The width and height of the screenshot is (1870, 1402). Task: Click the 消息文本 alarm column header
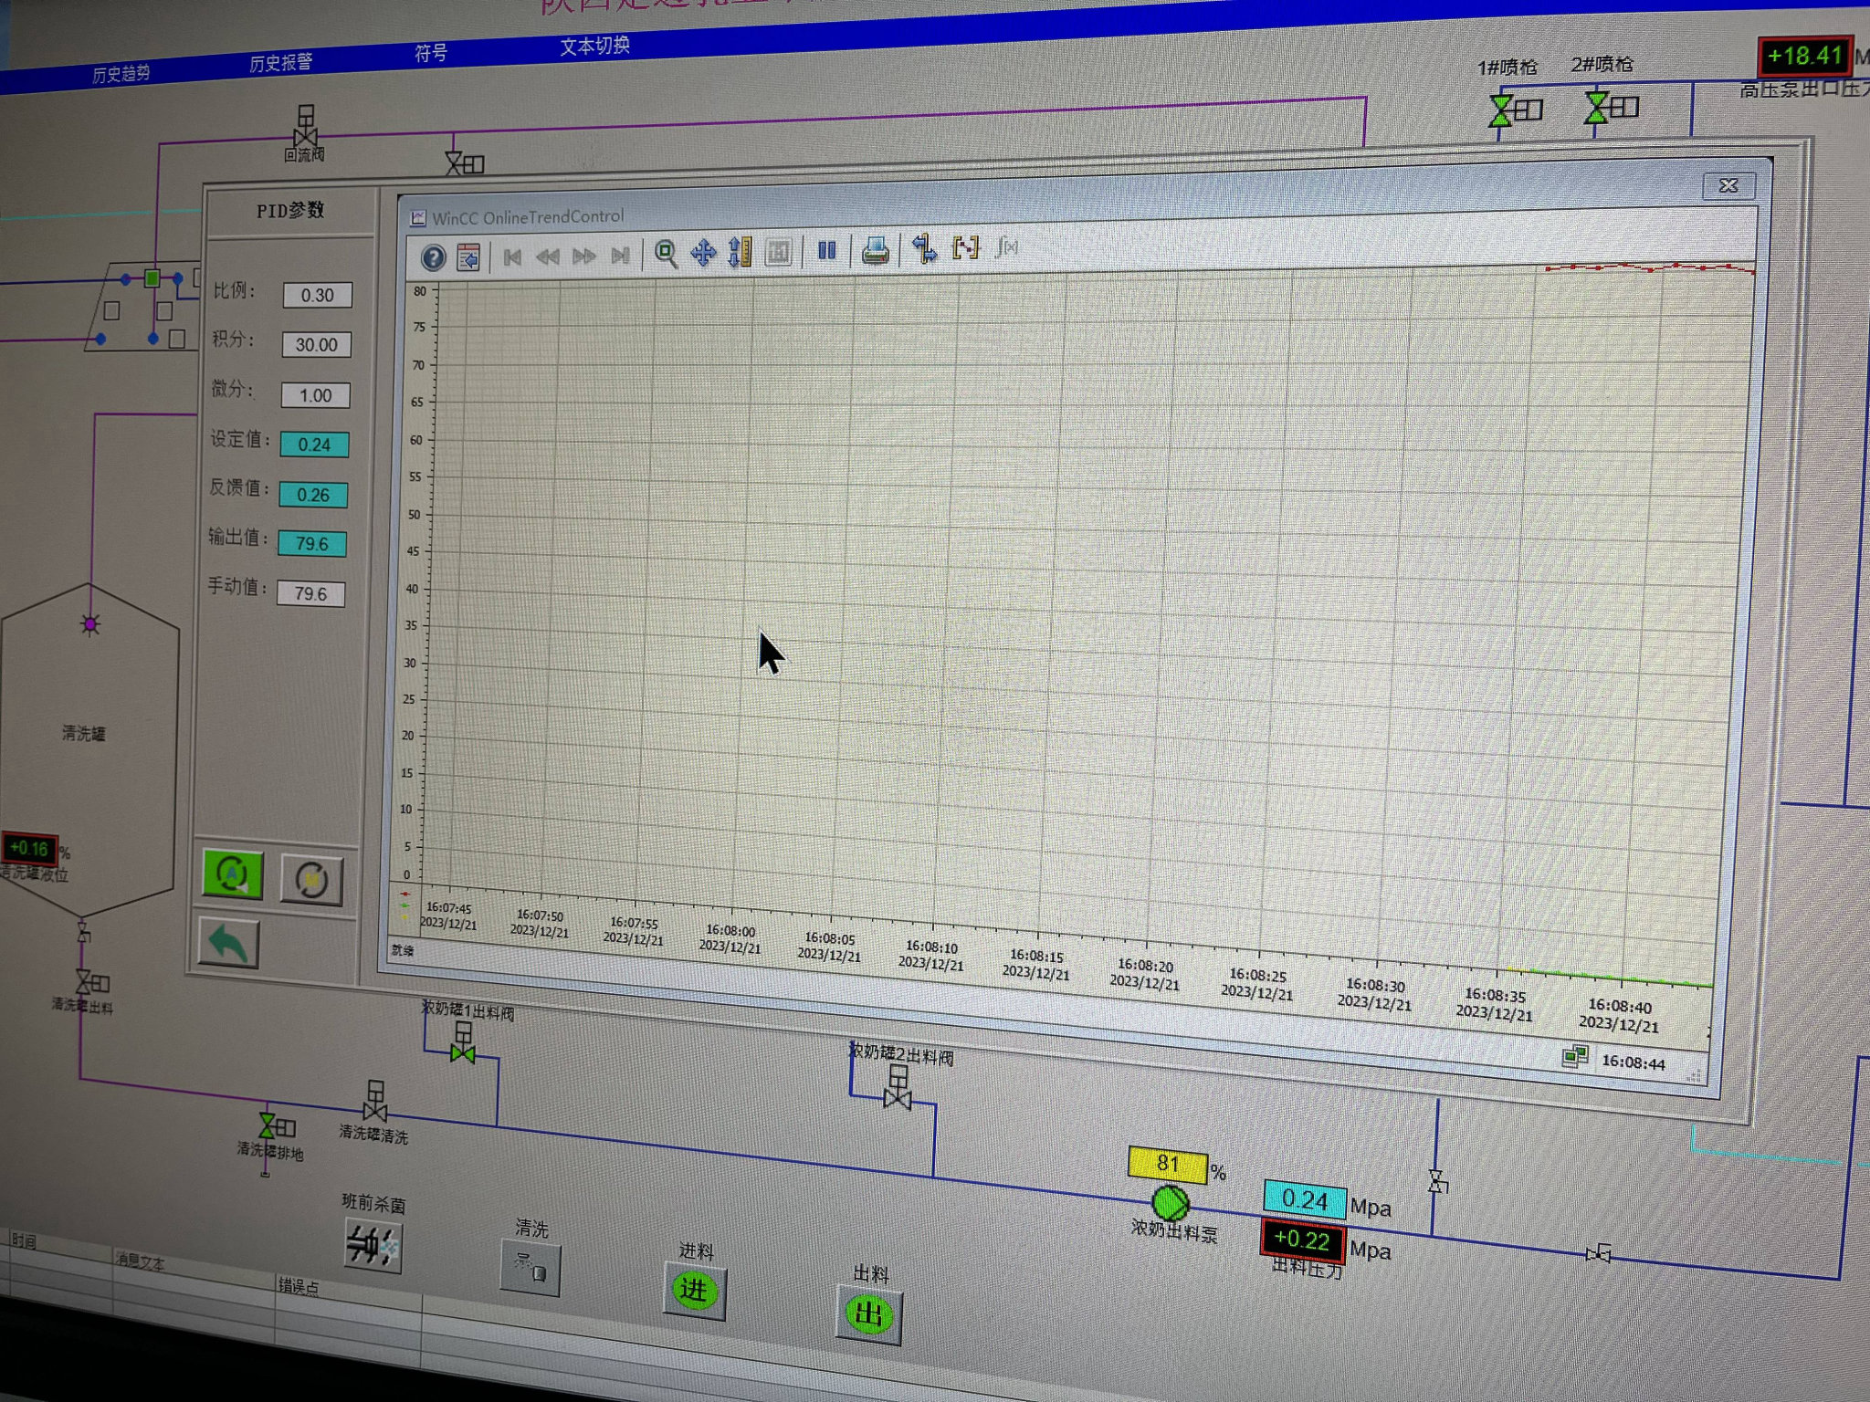click(x=140, y=1262)
